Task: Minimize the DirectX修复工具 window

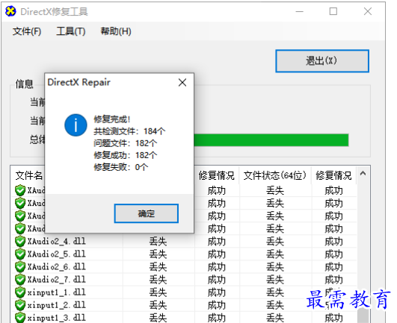Action: (x=300, y=11)
